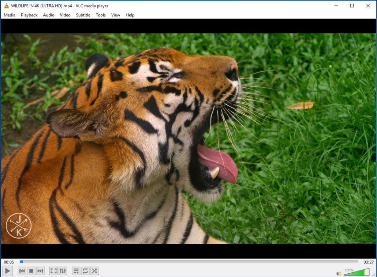Expand the Tools menu
Image resolution: width=377 pixels, height=277 pixels.
101,15
